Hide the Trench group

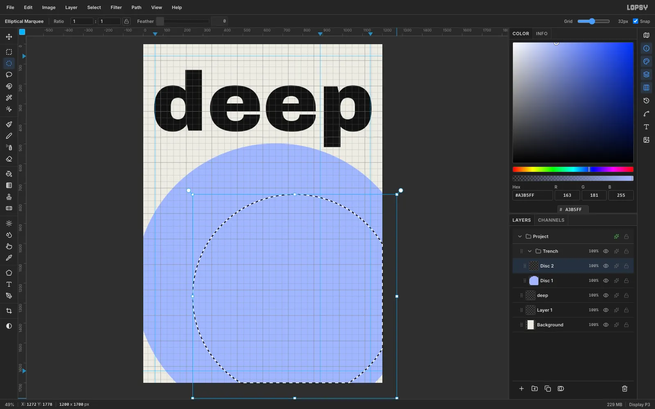(606, 251)
